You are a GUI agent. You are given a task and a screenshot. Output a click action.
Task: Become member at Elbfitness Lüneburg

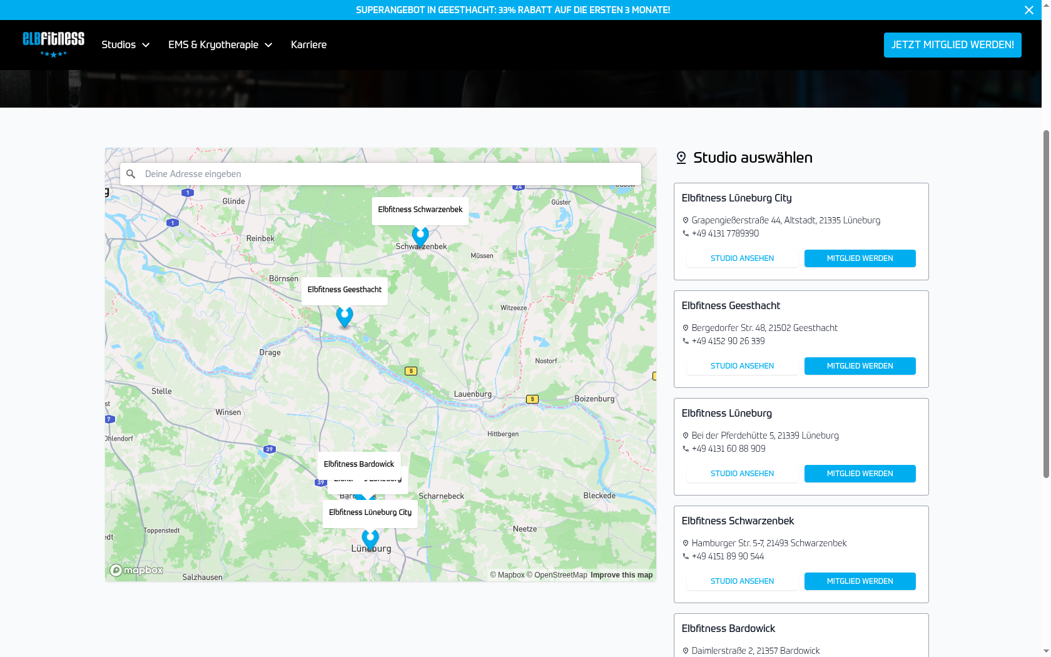point(860,474)
